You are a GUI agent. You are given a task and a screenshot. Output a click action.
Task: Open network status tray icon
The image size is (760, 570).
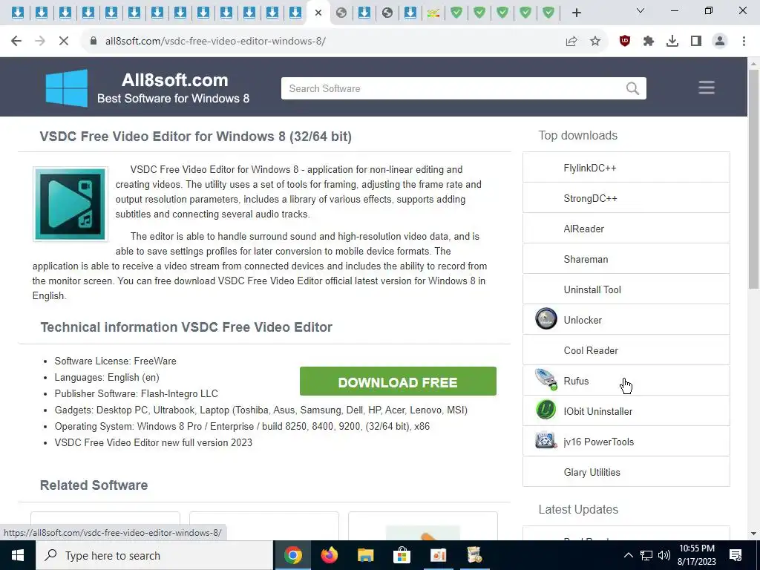646,555
